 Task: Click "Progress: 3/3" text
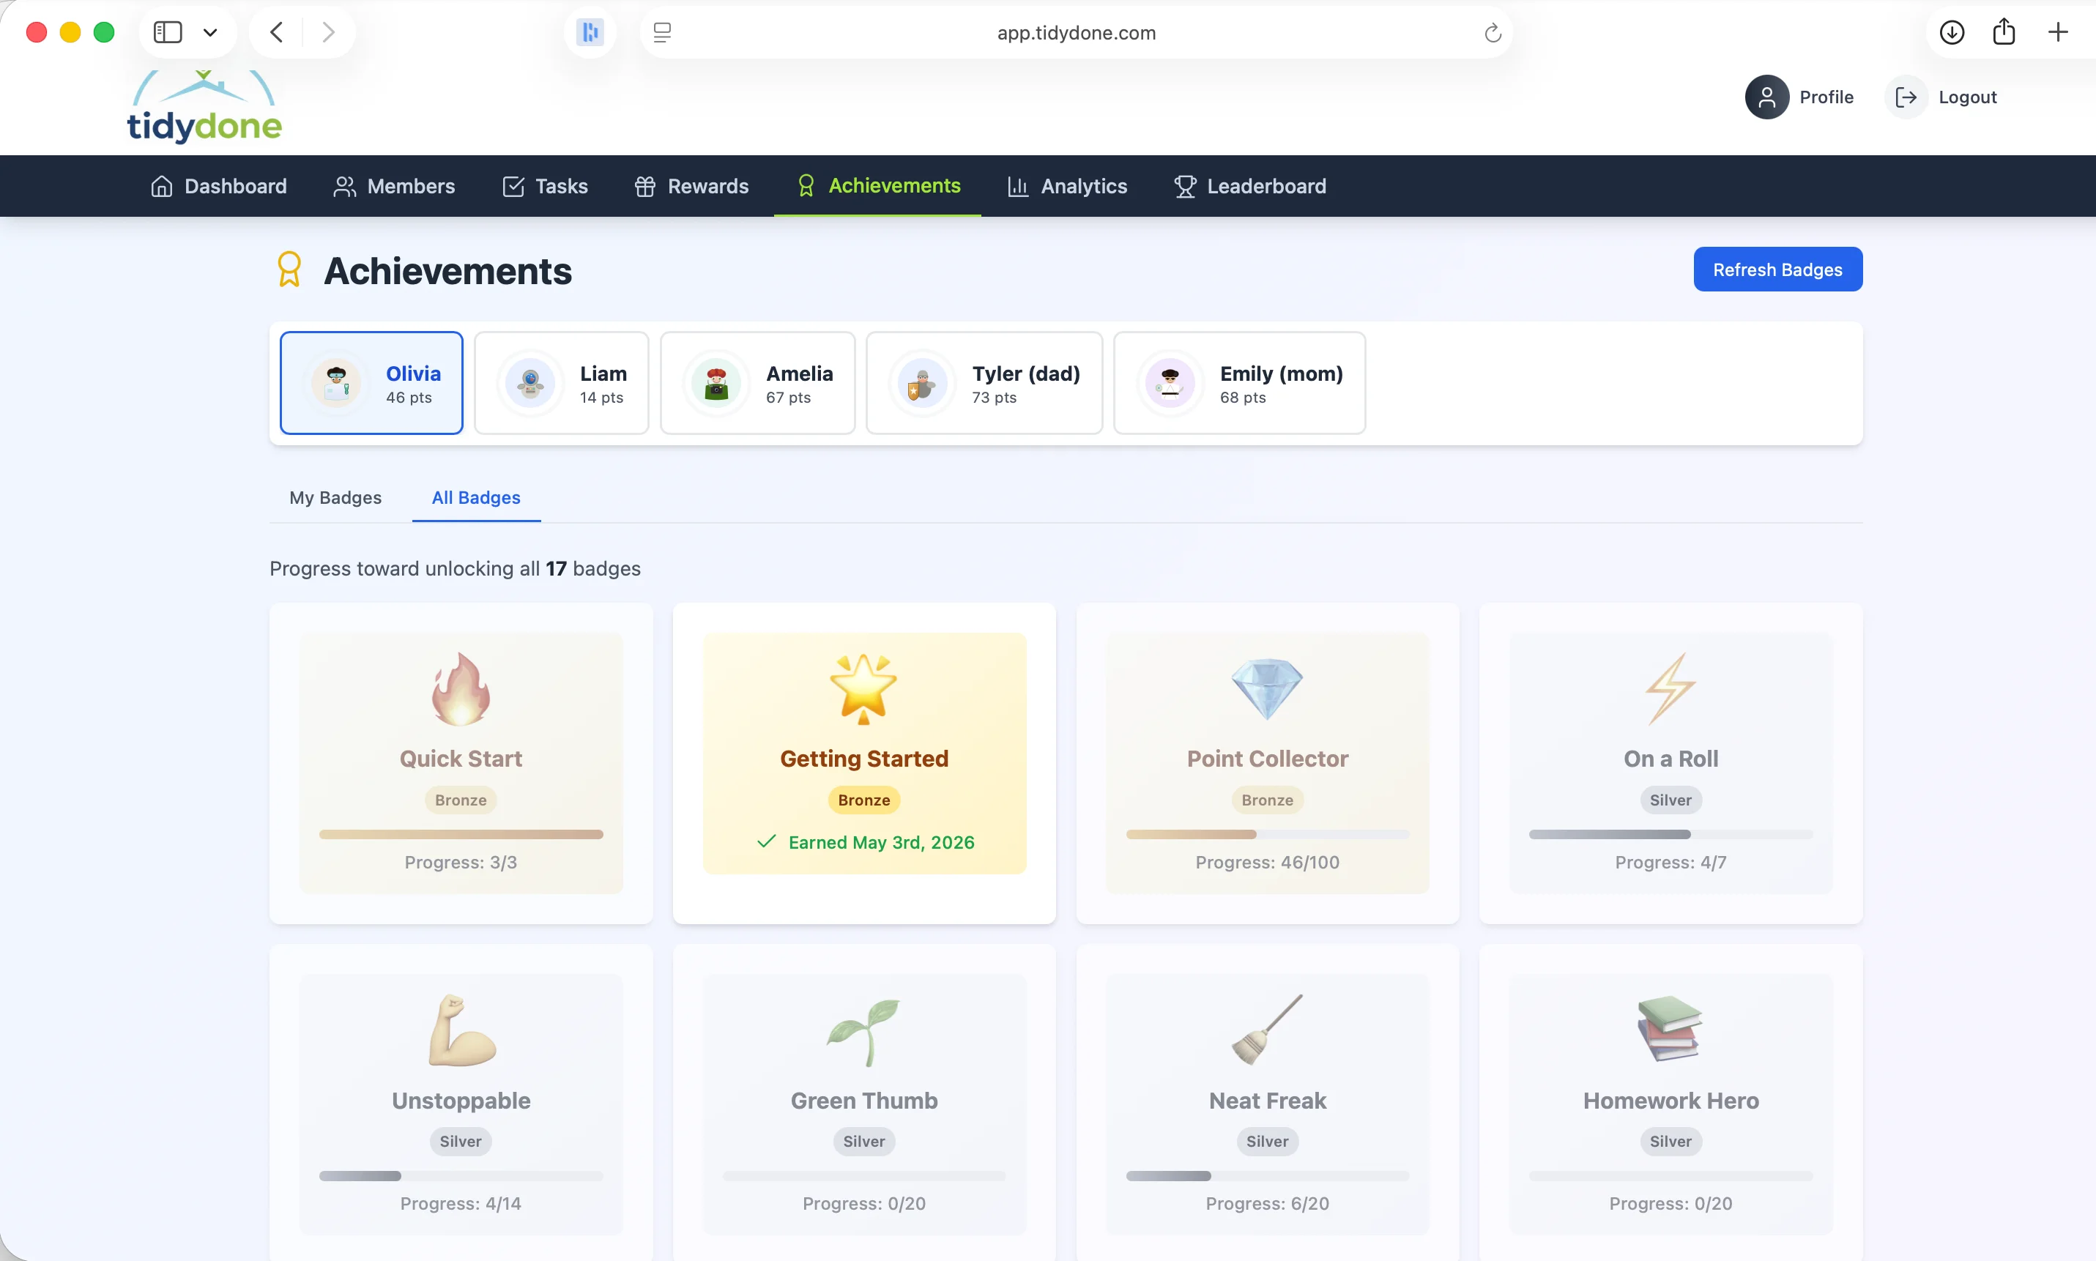pyautogui.click(x=461, y=863)
